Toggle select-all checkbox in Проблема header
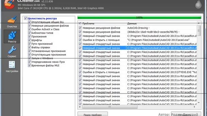 [80, 24]
